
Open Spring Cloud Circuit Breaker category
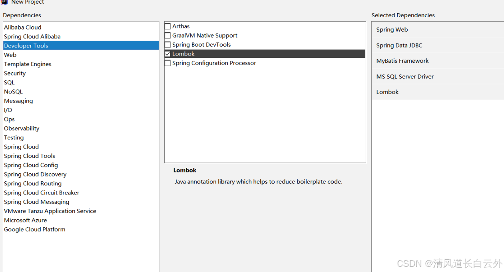(81, 193)
